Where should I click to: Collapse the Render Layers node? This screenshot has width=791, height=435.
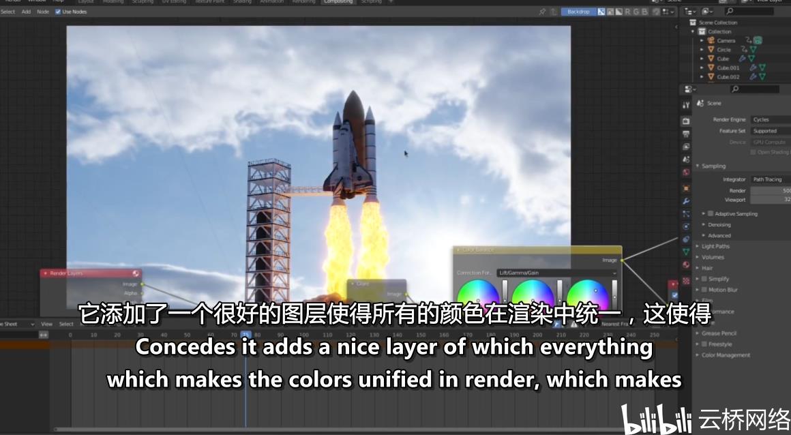[x=46, y=273]
